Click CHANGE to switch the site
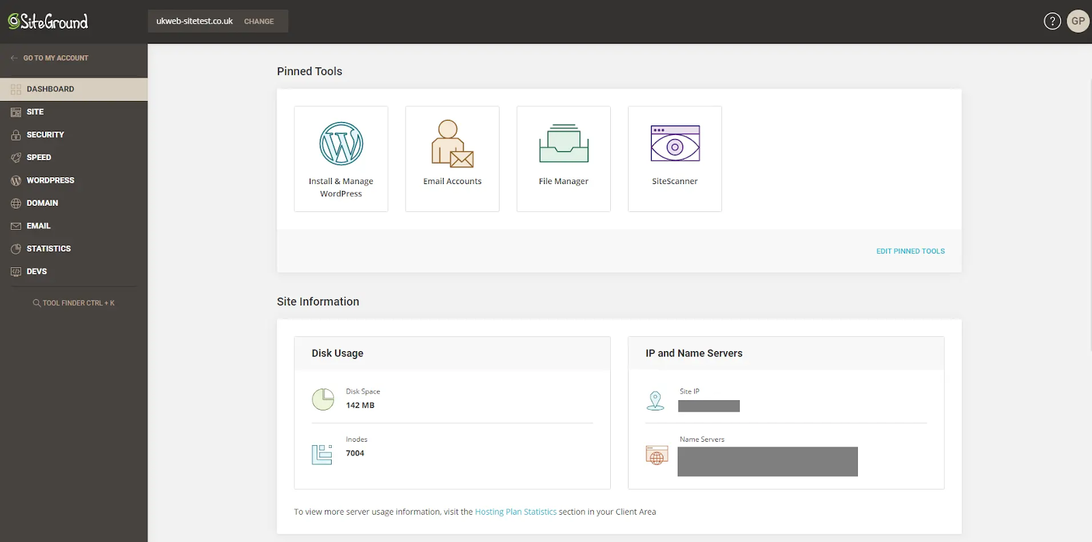The width and height of the screenshot is (1092, 542). click(x=259, y=21)
